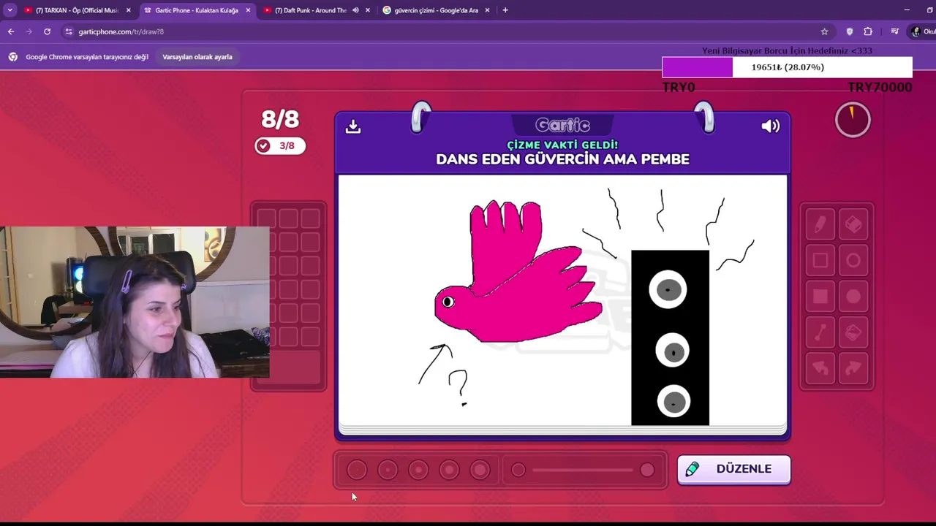Image resolution: width=936 pixels, height=526 pixels.
Task: Click Google Chrome varsayılan tarayıcınız değil message
Action: pos(87,57)
